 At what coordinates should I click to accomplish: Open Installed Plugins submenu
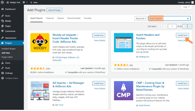[8, 49]
